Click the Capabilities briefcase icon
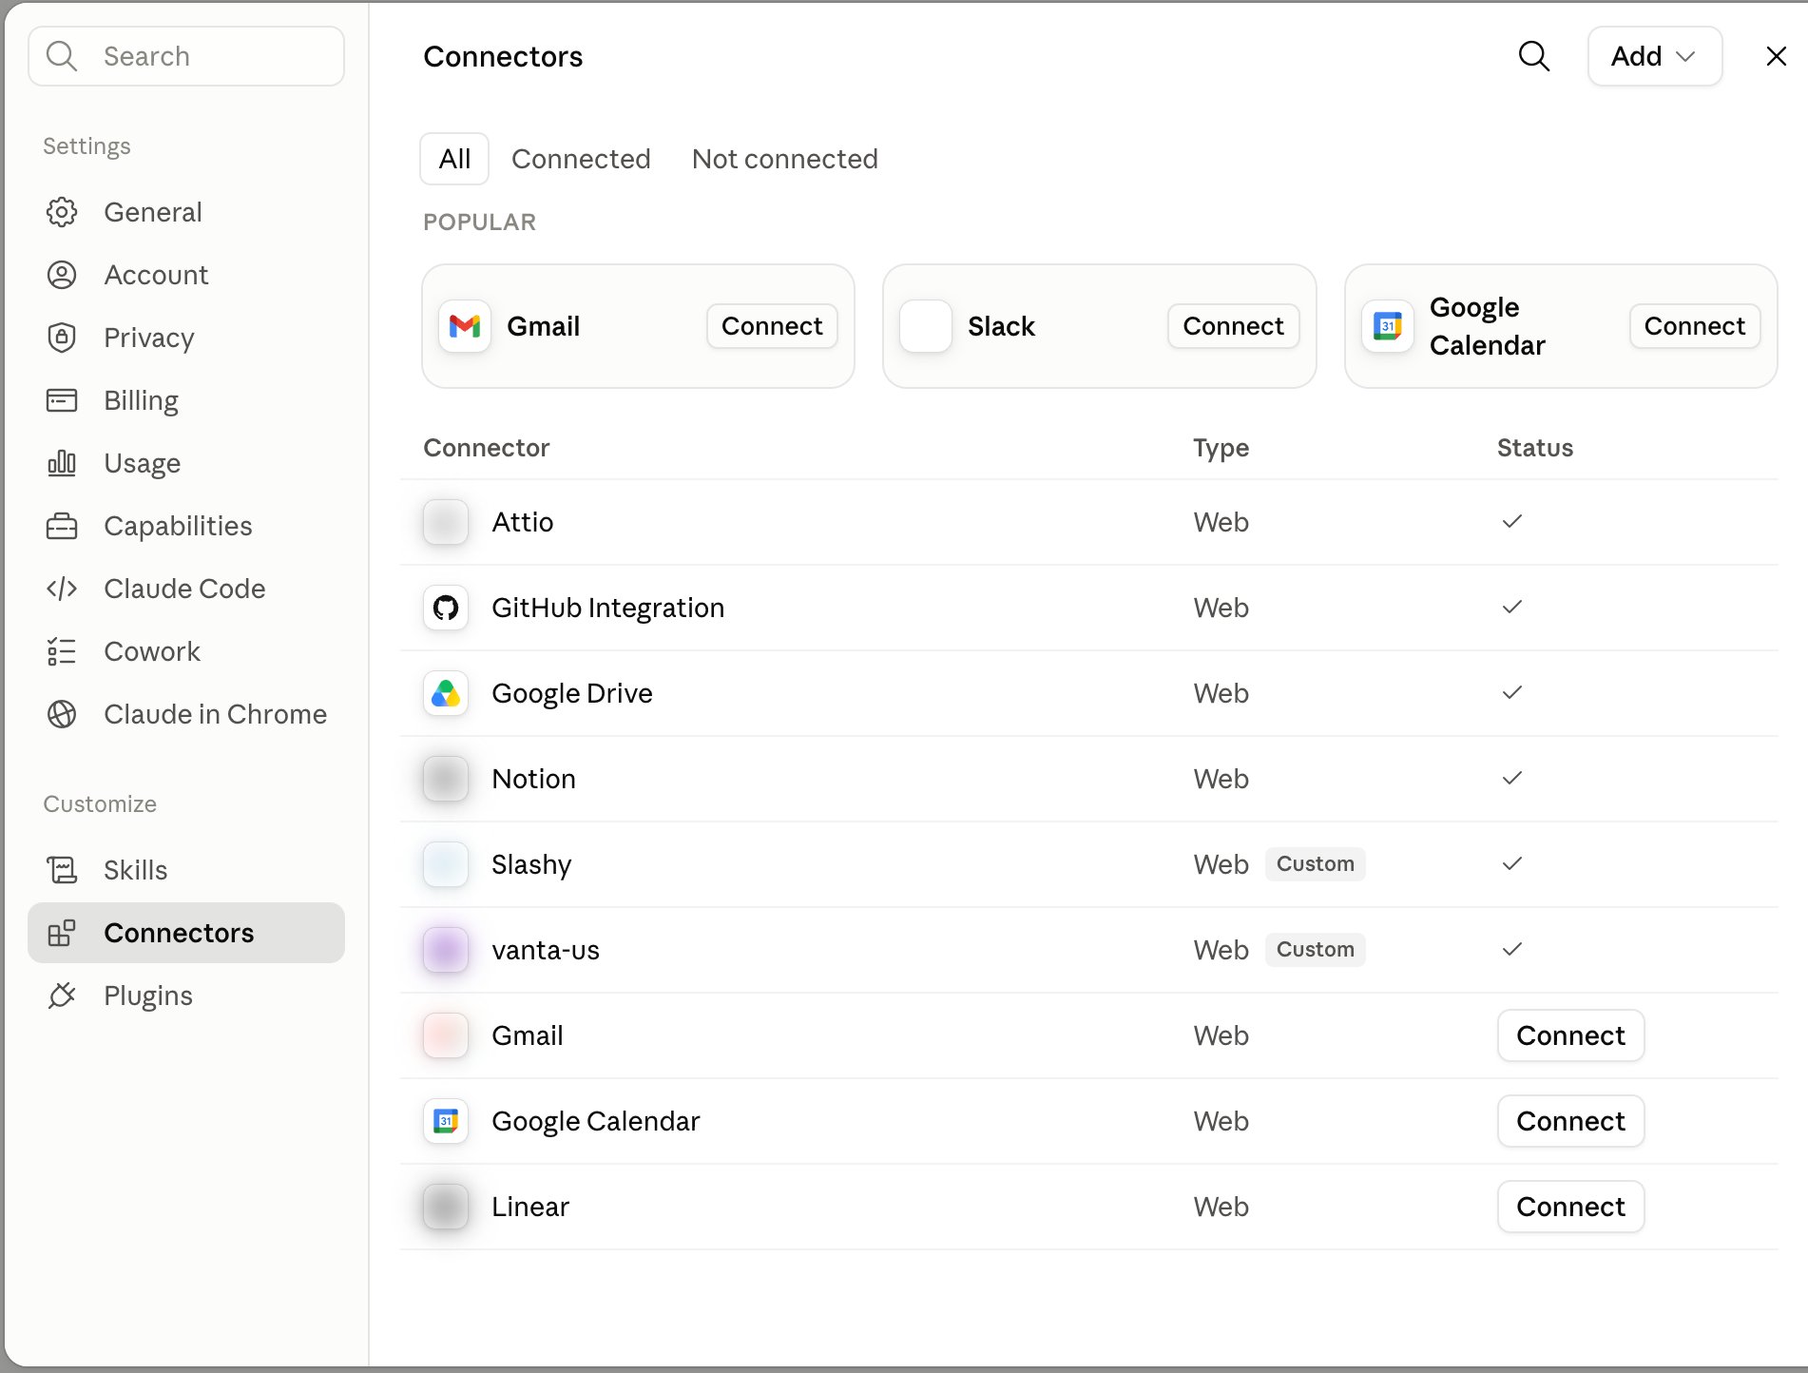Screen dimensions: 1808x1373 pos(62,526)
